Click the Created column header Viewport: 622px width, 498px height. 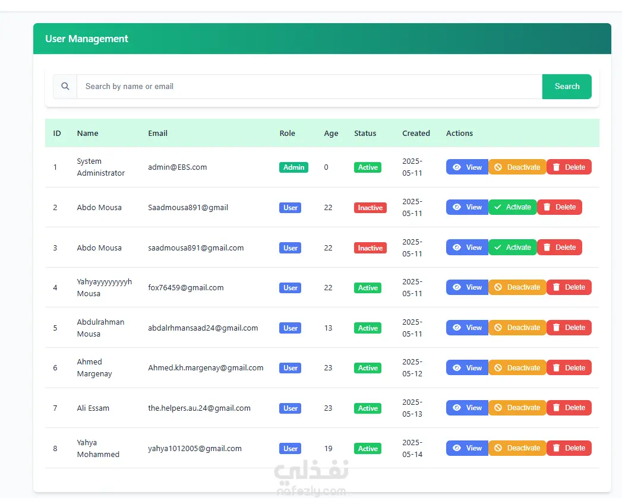tap(416, 133)
